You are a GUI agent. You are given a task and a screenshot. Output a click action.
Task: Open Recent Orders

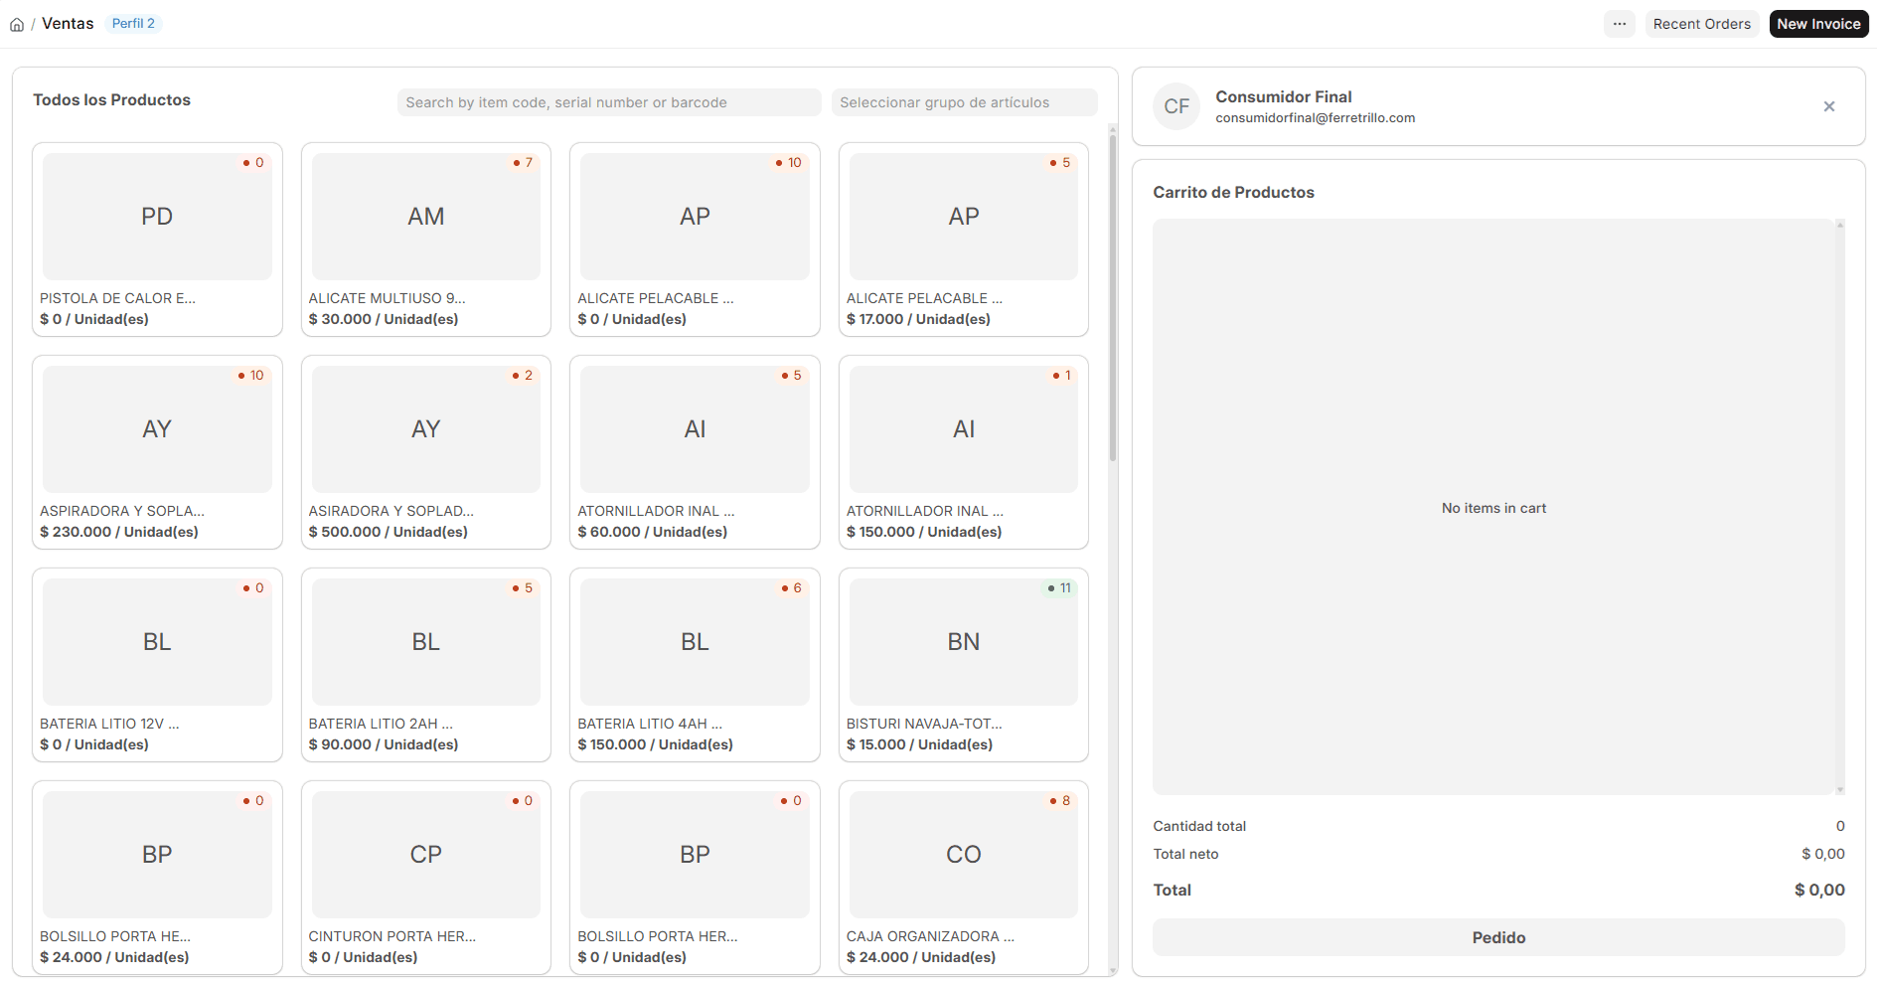click(1701, 24)
